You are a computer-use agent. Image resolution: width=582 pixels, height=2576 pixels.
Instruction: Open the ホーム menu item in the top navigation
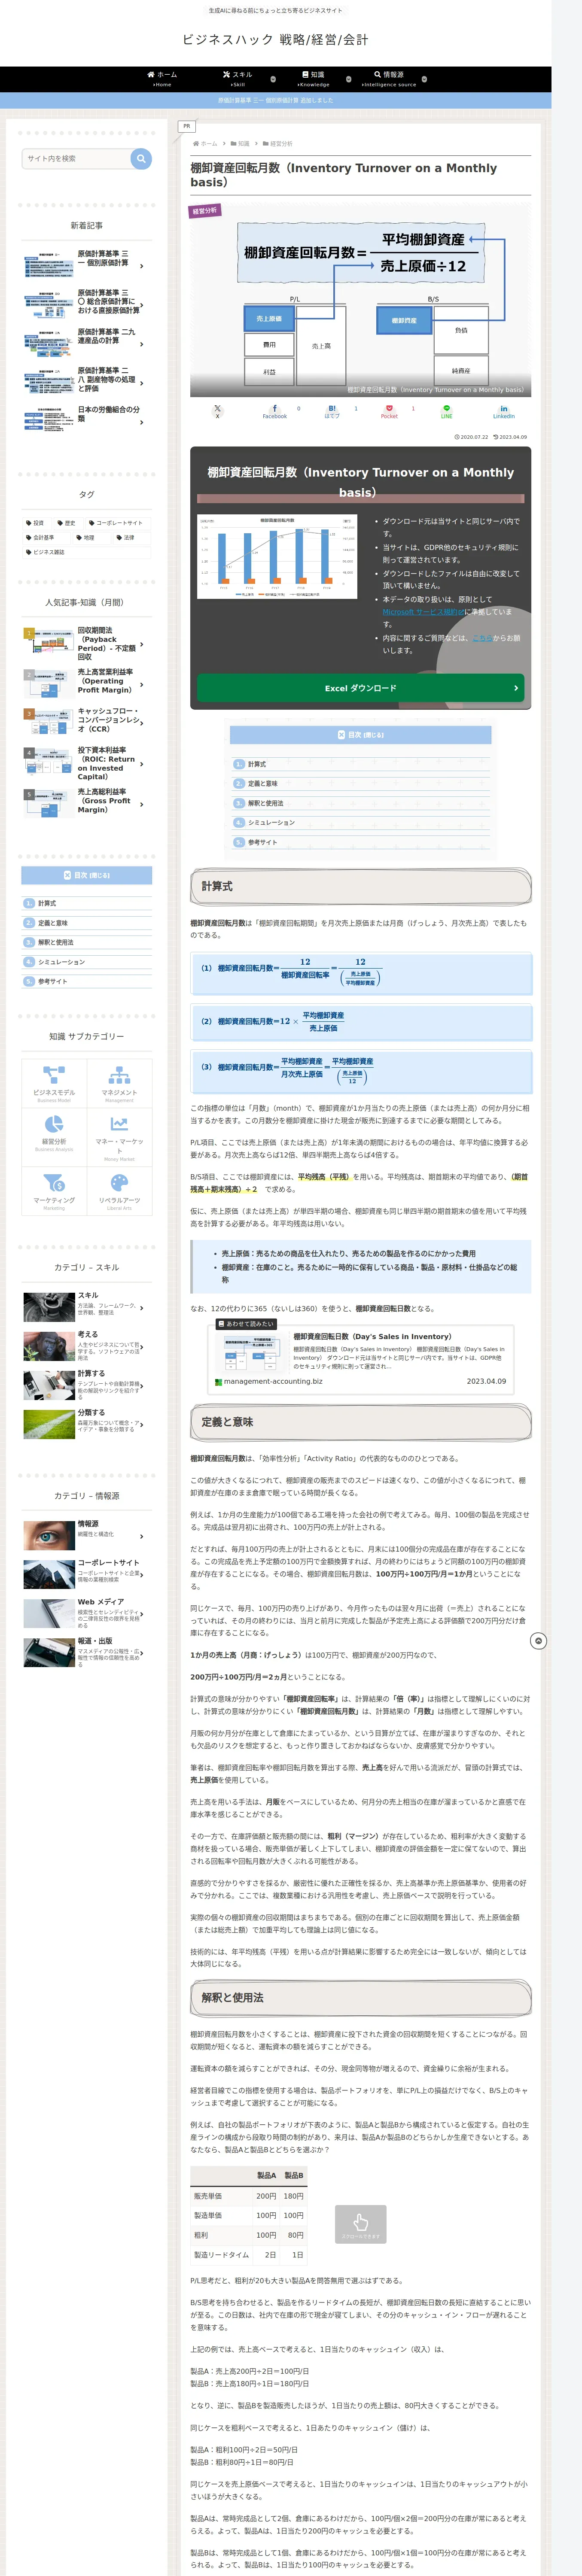click(x=162, y=79)
